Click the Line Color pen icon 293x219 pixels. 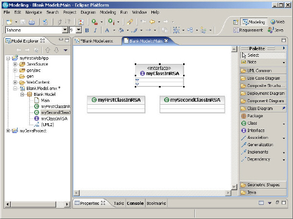point(134,30)
